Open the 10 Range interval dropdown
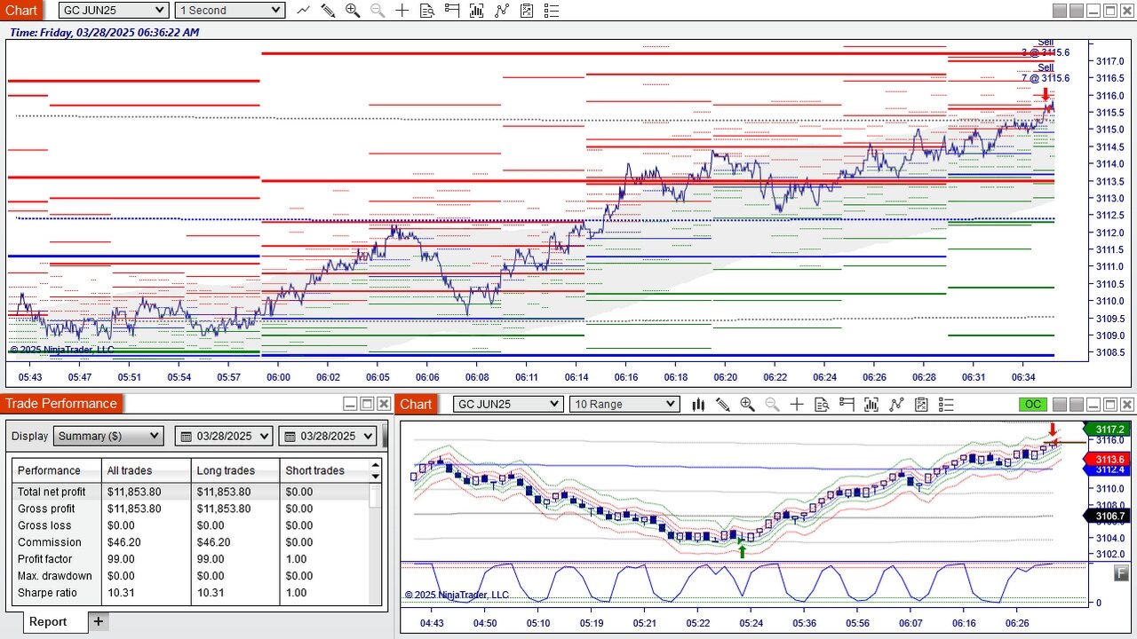Image resolution: width=1137 pixels, height=639 pixels. point(624,405)
